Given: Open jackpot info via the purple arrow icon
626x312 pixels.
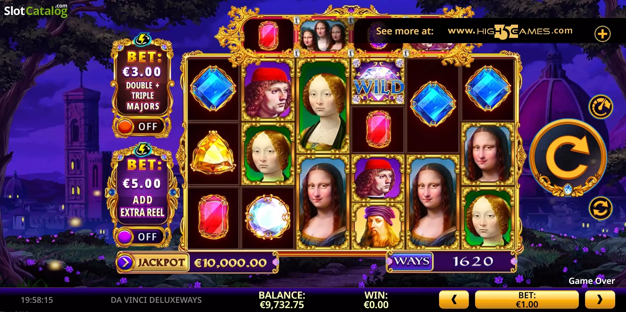Looking at the screenshot, I should pyautogui.click(x=125, y=262).
